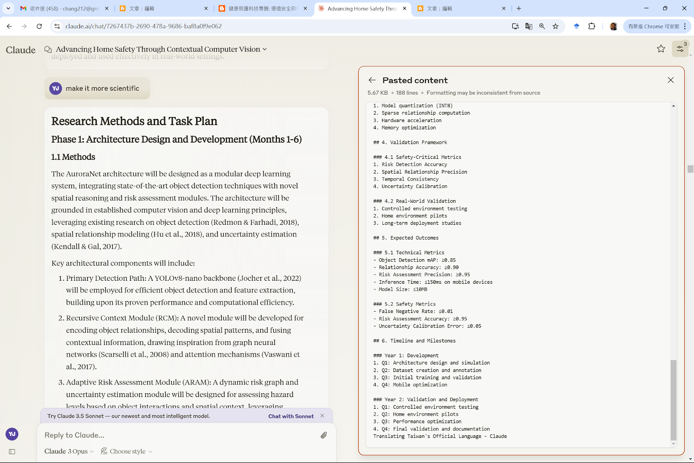Screen dimensions: 694x463
Task: Switch to the 健康照護科技專題 tab
Action: 262,8
